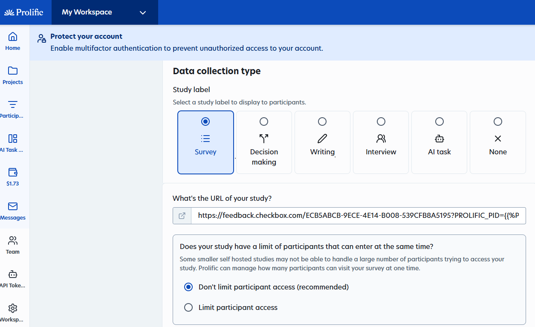Viewport: 535px width, 327px height.
Task: Enable the Limit participant access option
Action: [x=188, y=307]
